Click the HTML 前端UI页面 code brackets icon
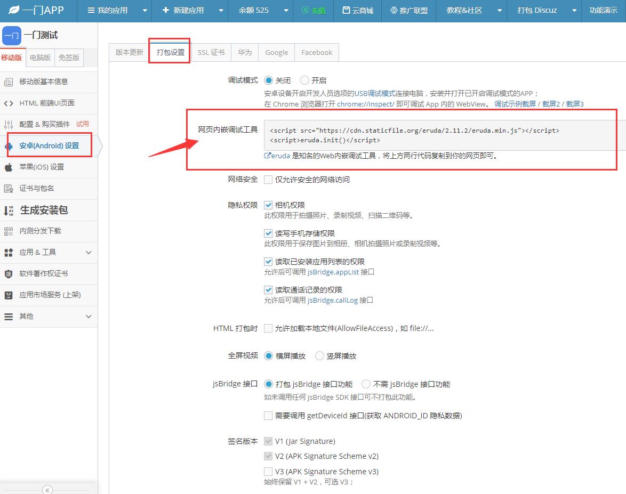 point(9,103)
